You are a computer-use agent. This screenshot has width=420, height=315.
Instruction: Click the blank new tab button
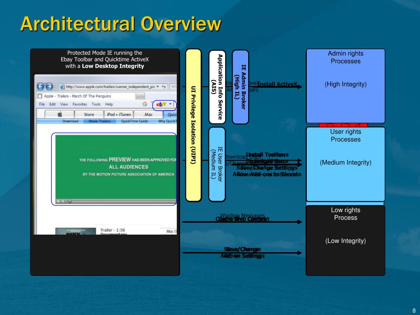pyautogui.click(x=140, y=96)
